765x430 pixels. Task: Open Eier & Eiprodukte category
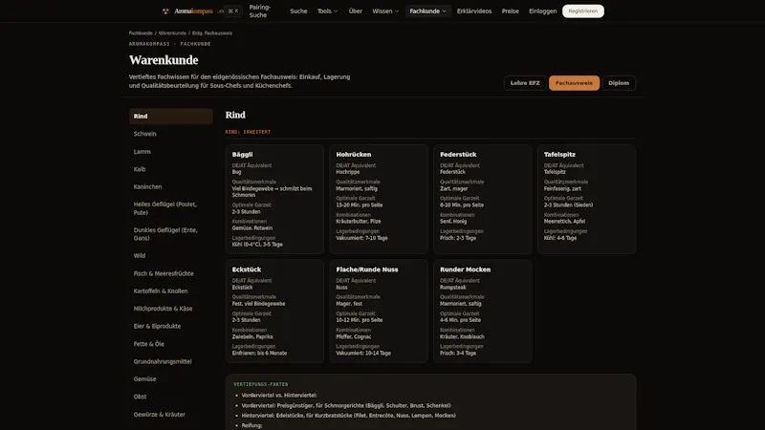pos(171,326)
